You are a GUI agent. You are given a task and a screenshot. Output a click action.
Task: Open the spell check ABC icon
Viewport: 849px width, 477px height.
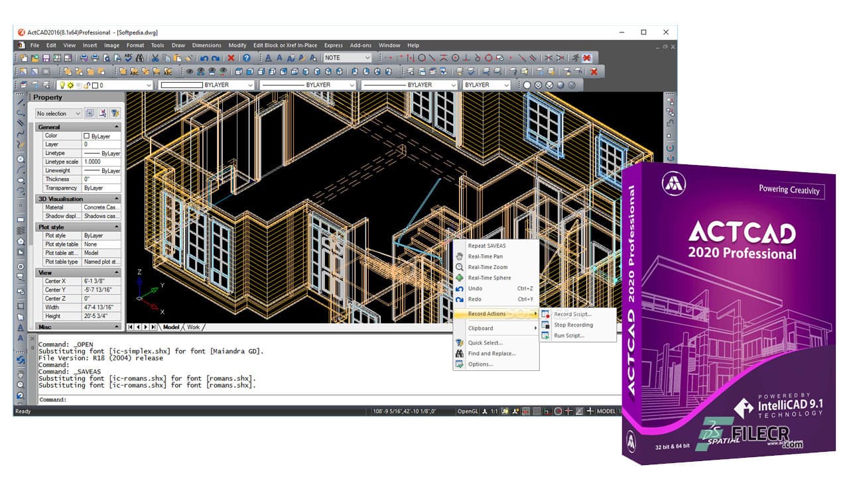coord(128,58)
